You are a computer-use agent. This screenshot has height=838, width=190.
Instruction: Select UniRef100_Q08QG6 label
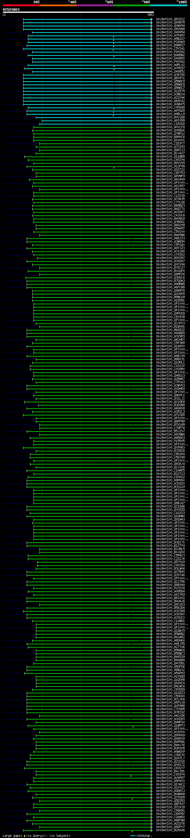coord(170,130)
